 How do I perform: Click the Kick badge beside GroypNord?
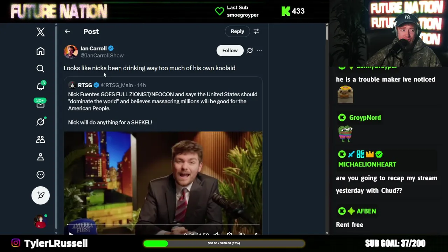pos(342,118)
